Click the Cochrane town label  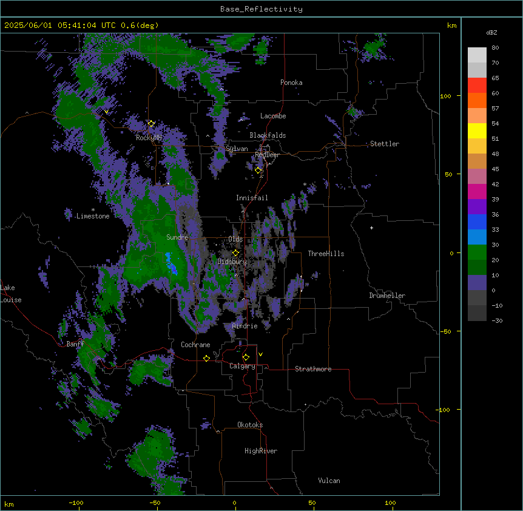pyautogui.click(x=195, y=345)
